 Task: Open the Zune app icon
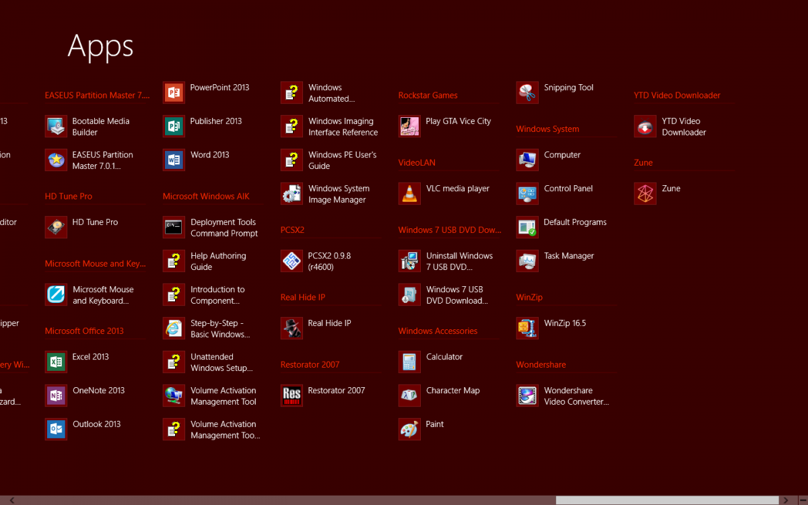645,194
